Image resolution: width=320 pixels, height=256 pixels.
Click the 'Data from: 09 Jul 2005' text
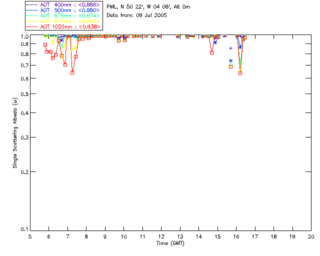(136, 15)
